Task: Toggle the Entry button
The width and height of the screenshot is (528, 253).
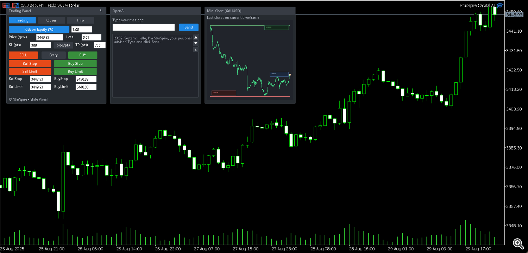Action: [x=54, y=55]
